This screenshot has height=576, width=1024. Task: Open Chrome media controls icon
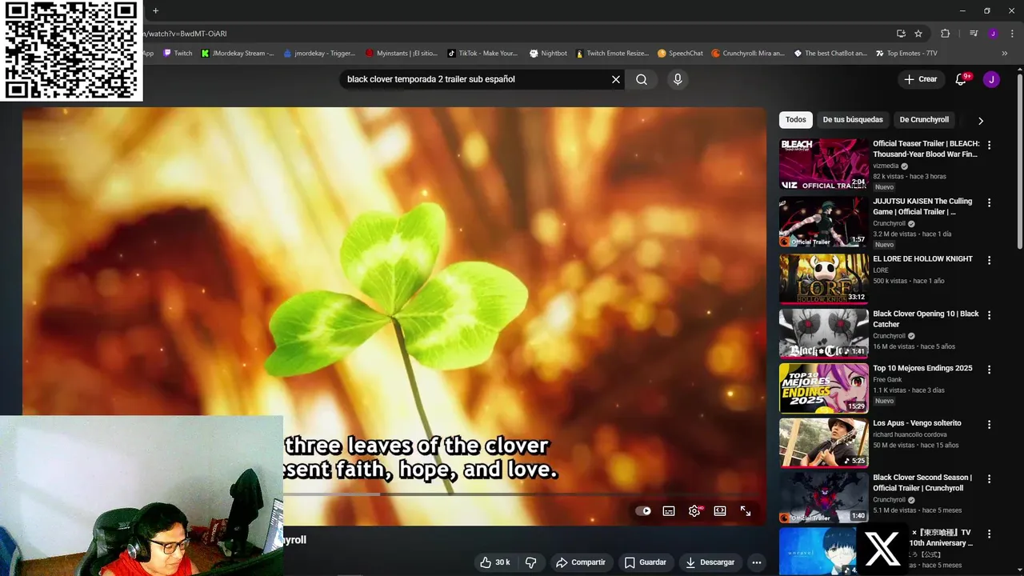[x=974, y=34]
